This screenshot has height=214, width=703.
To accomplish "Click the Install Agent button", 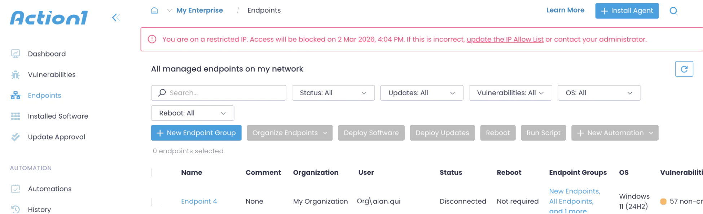I will 627,11.
